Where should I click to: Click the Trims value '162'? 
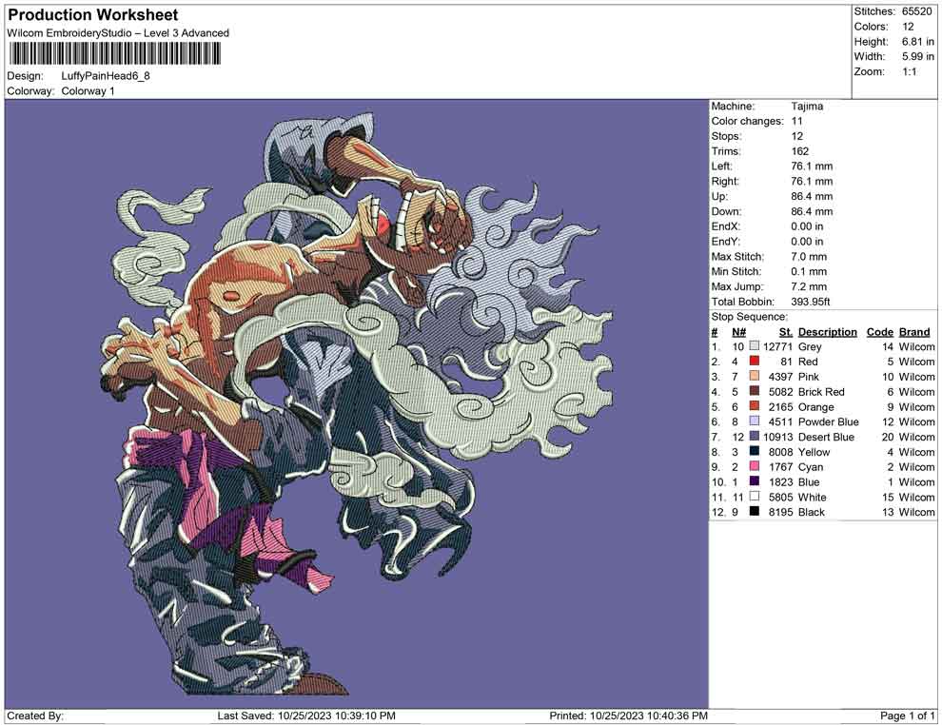point(799,151)
